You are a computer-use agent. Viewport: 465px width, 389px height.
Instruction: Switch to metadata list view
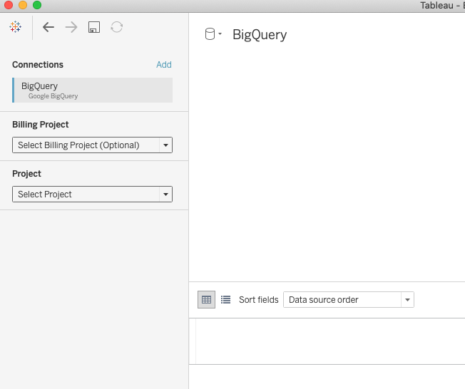click(x=225, y=300)
